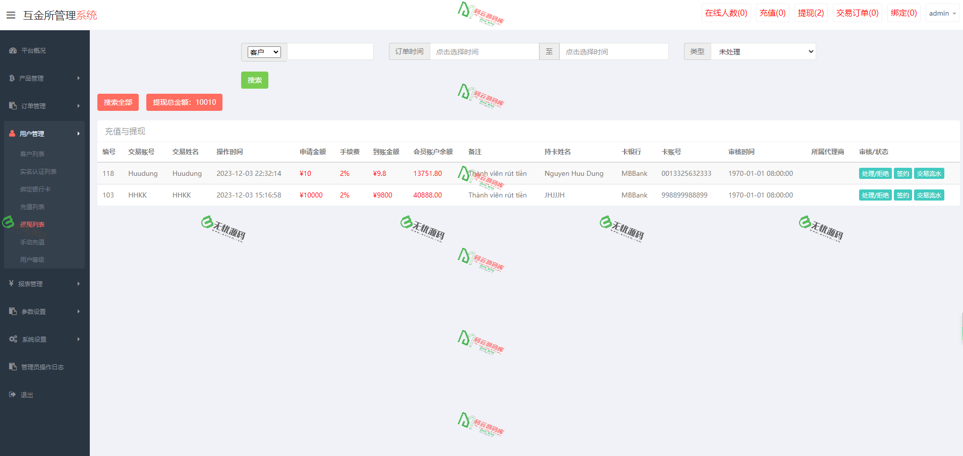The width and height of the screenshot is (963, 456).
Task: Expand the 订单管理 menu arrow
Action: click(79, 106)
